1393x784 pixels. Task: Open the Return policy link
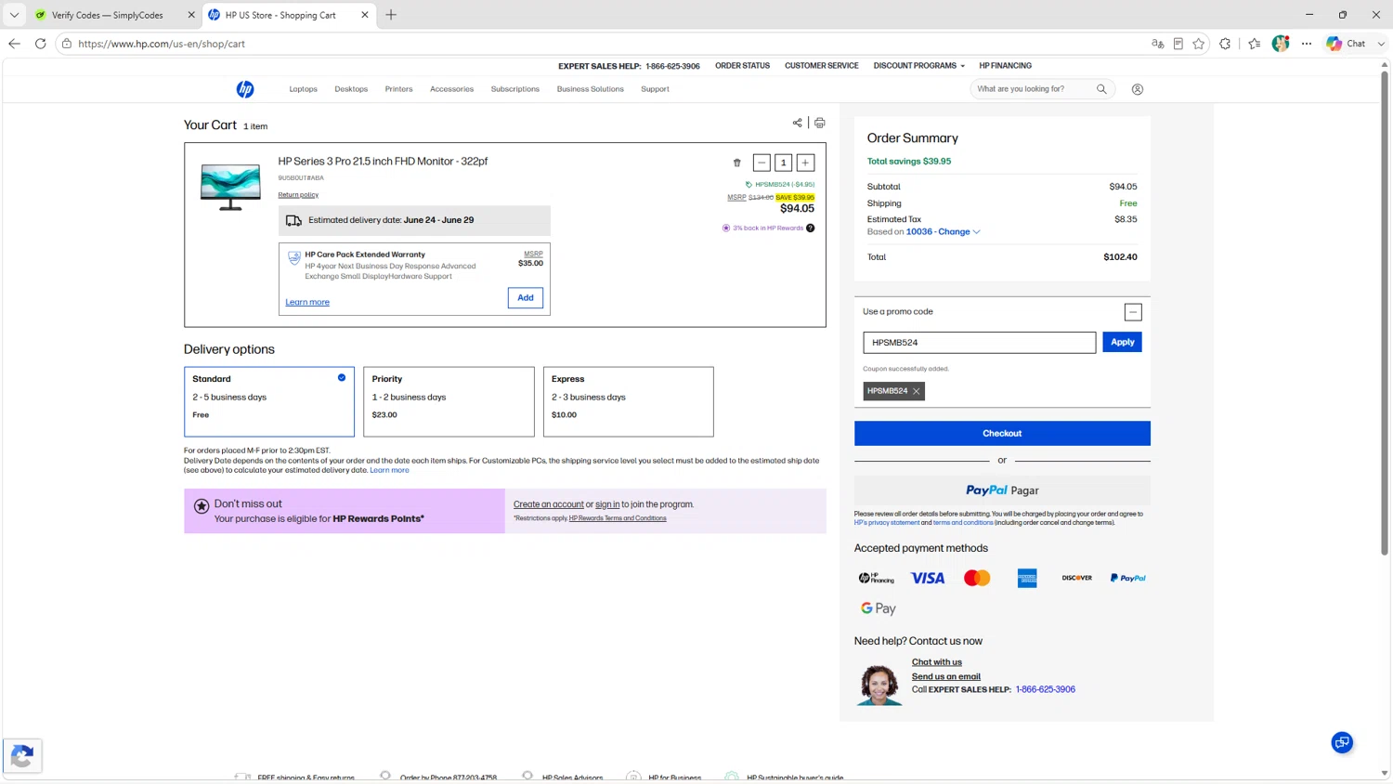pos(298,195)
